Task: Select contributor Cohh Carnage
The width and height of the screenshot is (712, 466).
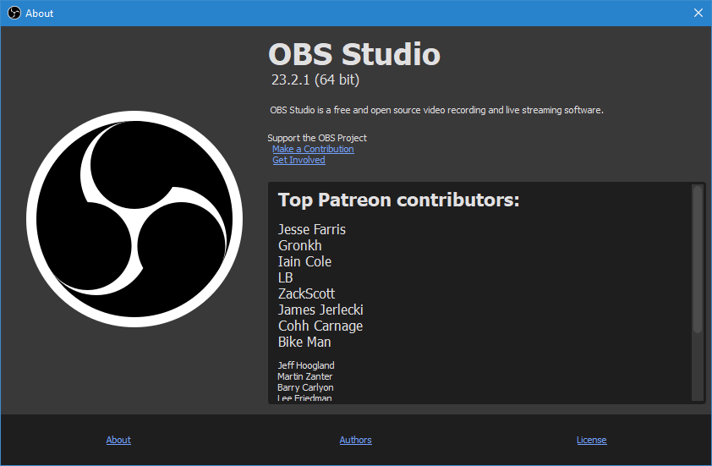Action: pyautogui.click(x=320, y=326)
